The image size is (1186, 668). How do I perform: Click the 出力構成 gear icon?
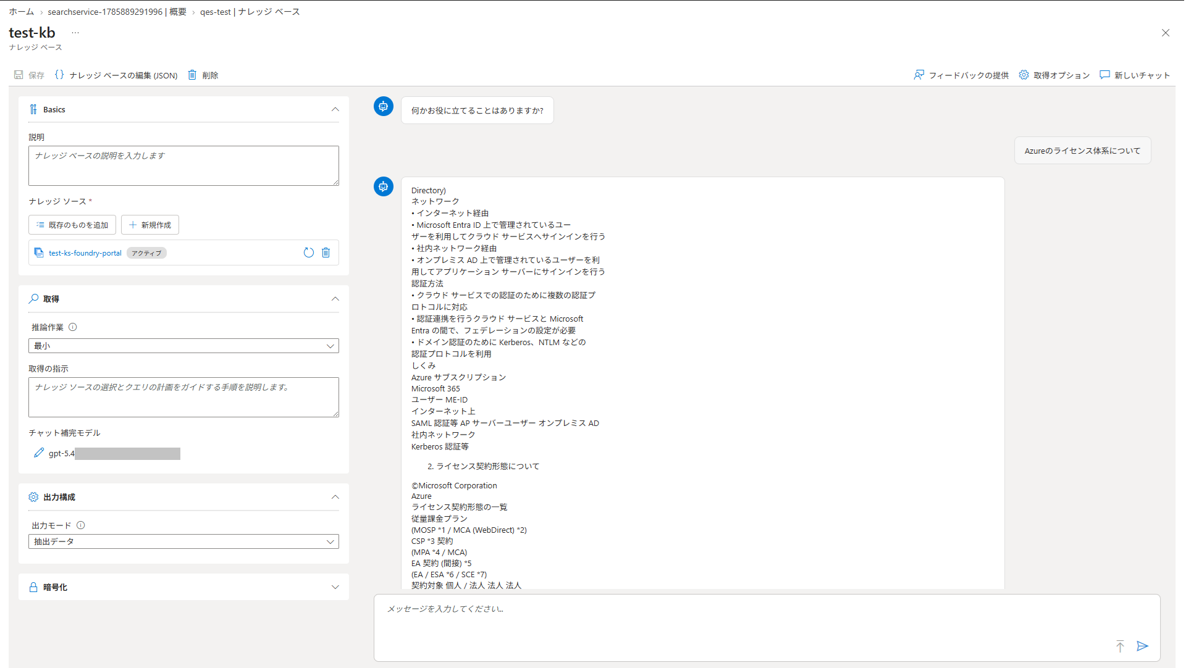tap(33, 497)
